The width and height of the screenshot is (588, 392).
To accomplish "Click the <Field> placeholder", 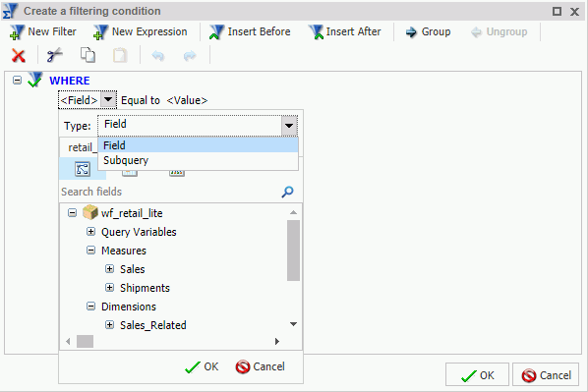I will click(x=79, y=100).
